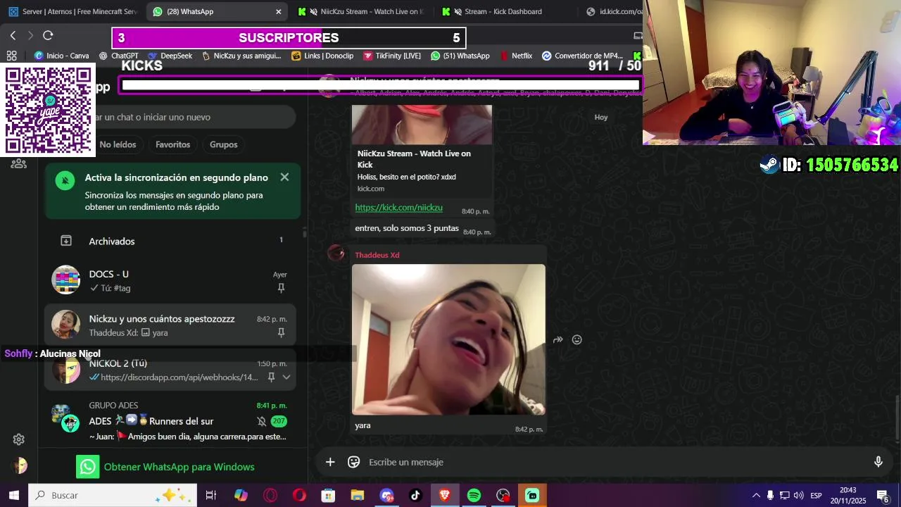Click sender name Thaddeus Xd
The width and height of the screenshot is (901, 507).
[x=377, y=255]
